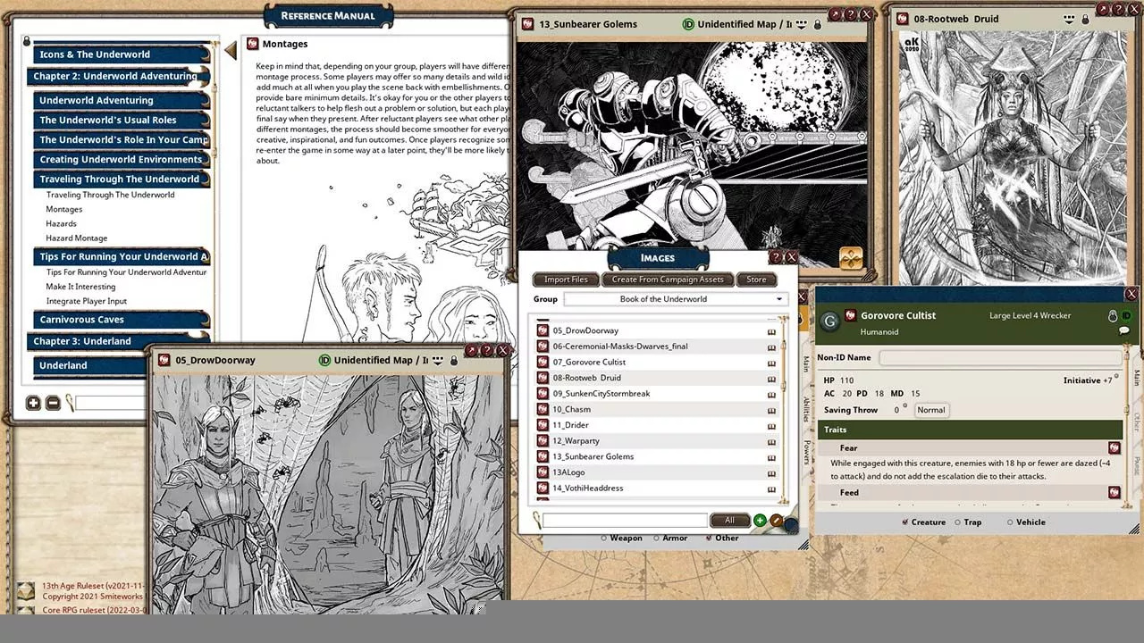Click the link icon of the 13_Sunbearer Golems window
This screenshot has width=1144, height=643.
click(528, 24)
